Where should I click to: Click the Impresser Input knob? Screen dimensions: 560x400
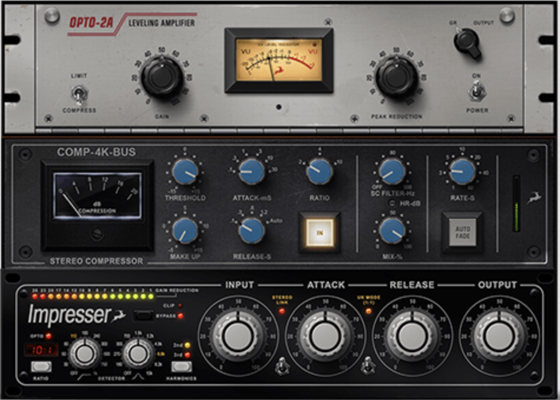click(238, 336)
